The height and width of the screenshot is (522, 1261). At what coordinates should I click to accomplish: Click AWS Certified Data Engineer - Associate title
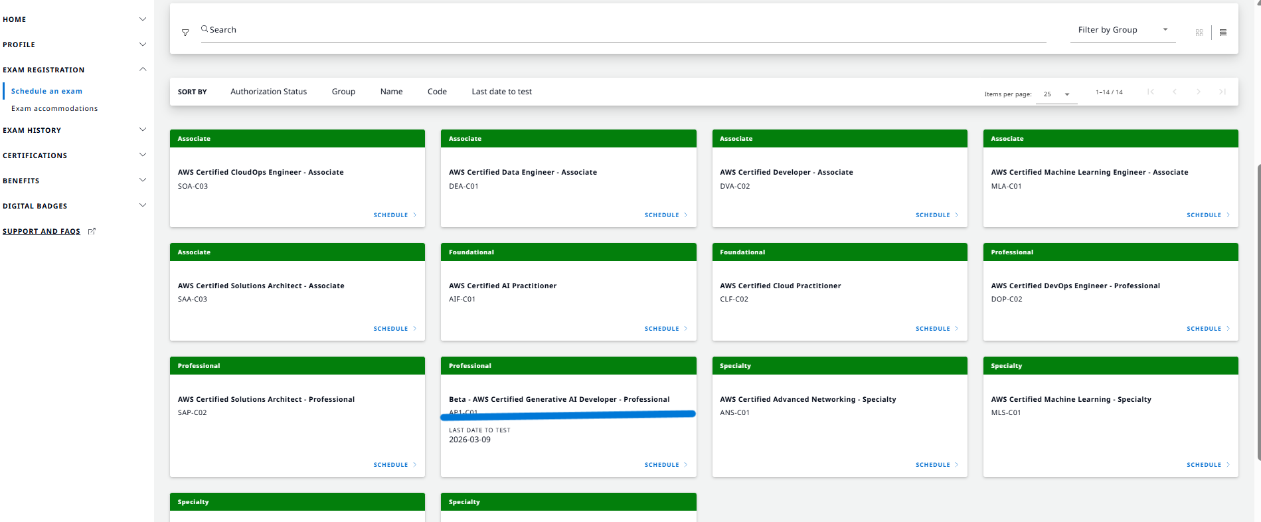tap(523, 172)
